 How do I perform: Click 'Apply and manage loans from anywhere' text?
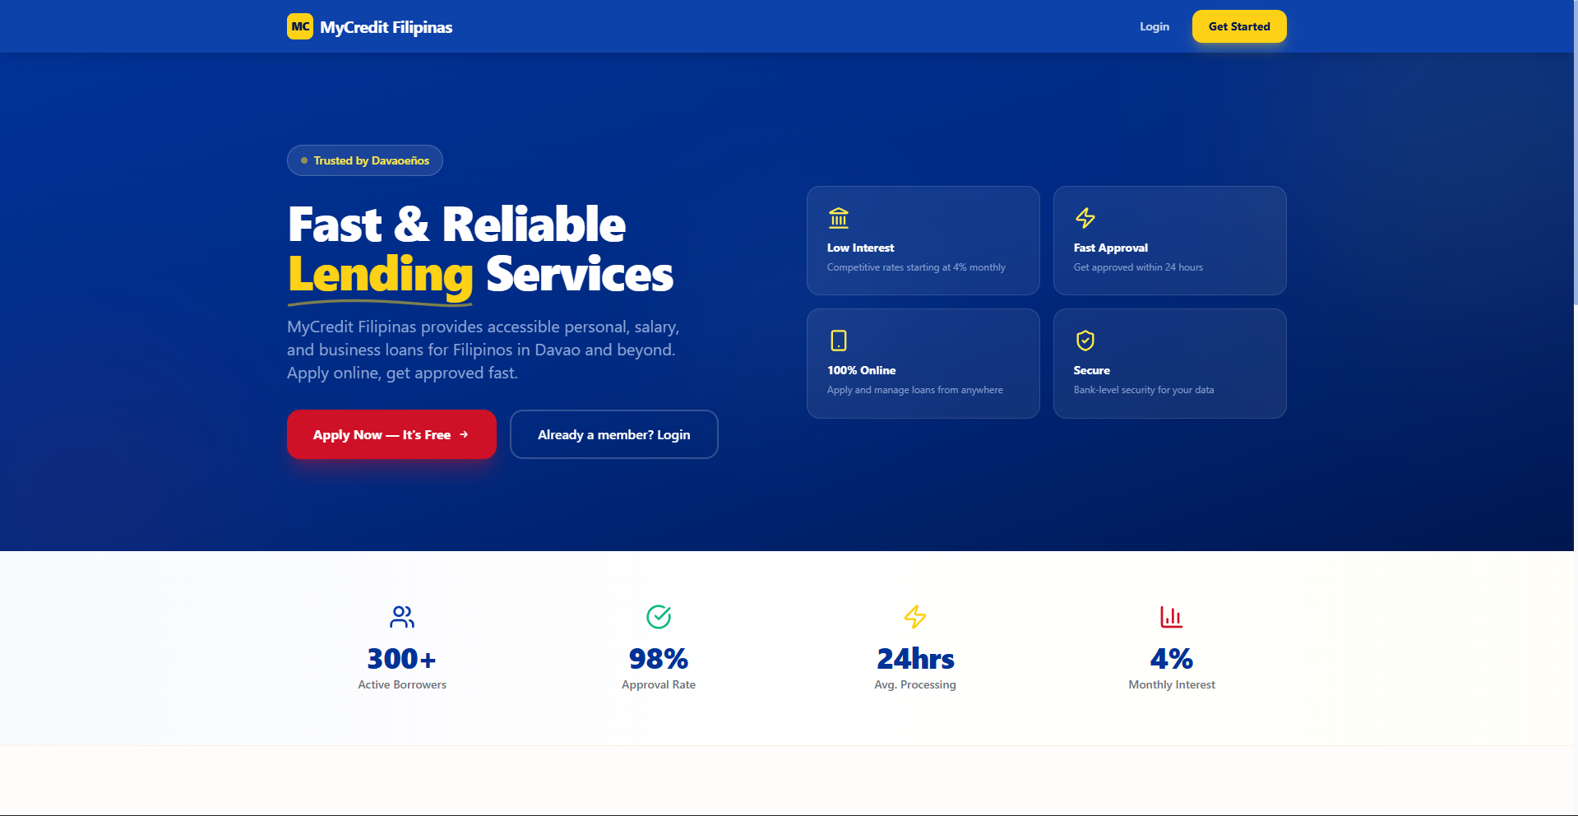point(915,390)
